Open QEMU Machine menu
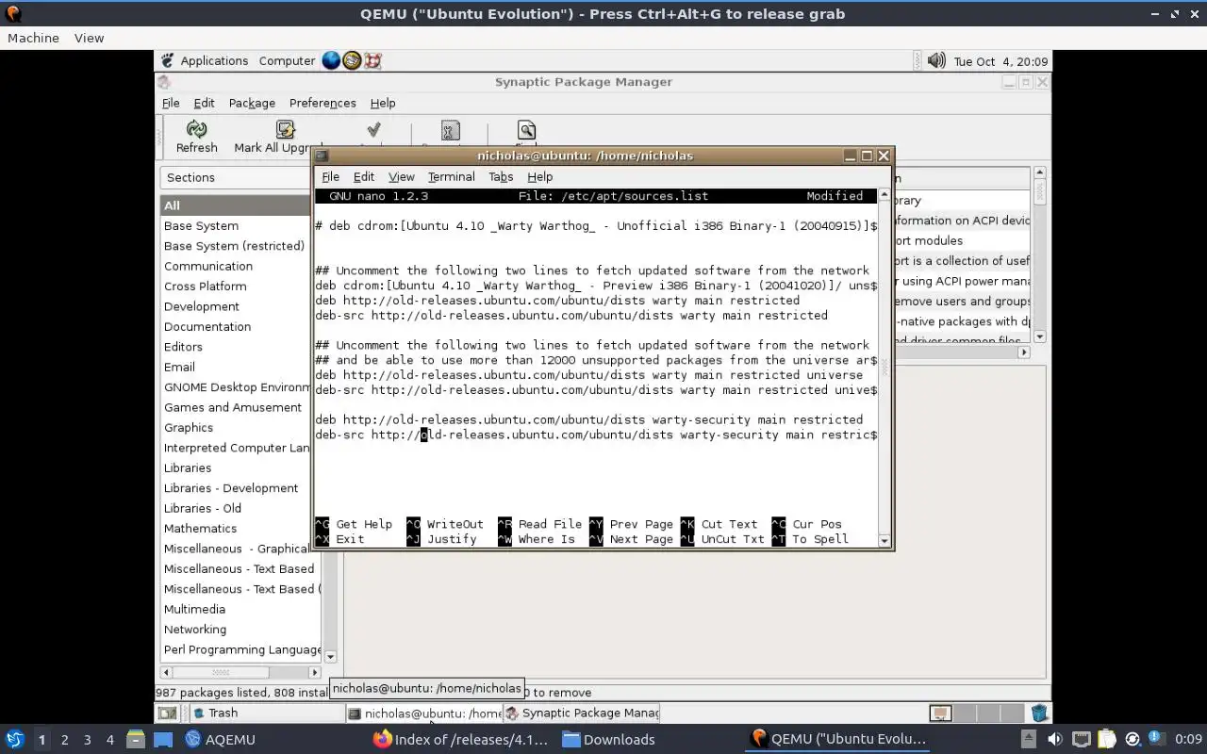Viewport: 1207px width, 754px height. pos(33,38)
